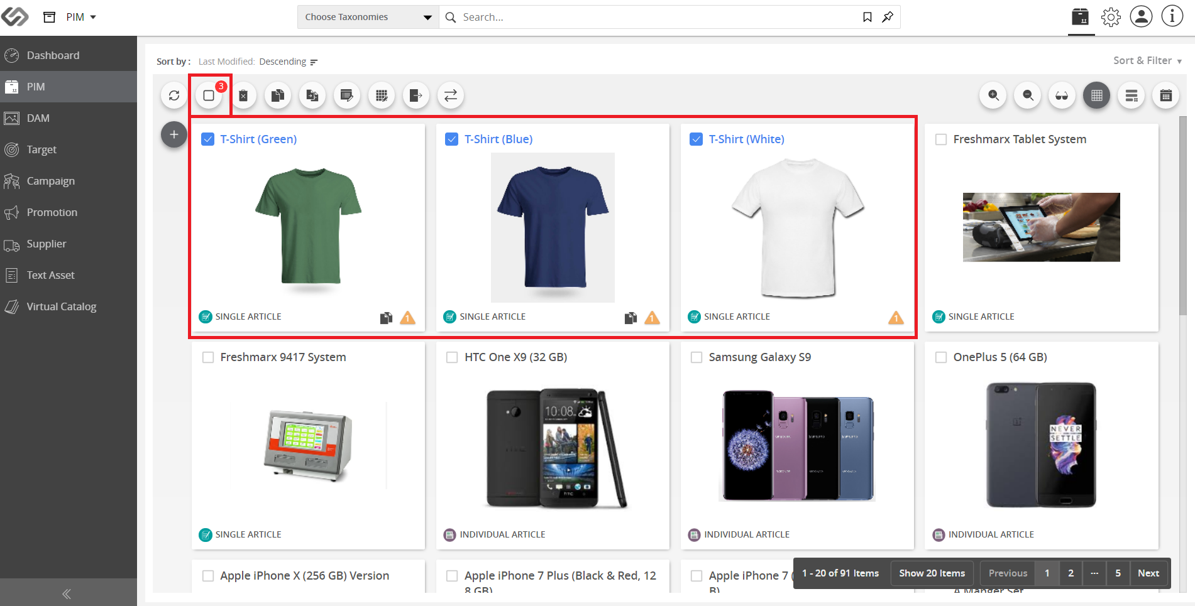The width and height of the screenshot is (1195, 606).
Task: Toggle the Descending sort order
Action: tap(289, 62)
